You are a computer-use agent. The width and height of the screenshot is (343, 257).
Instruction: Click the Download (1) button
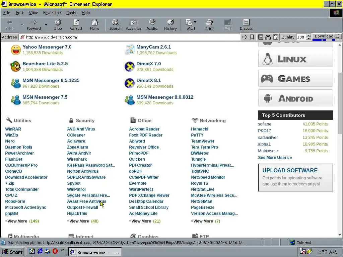(x=327, y=36)
